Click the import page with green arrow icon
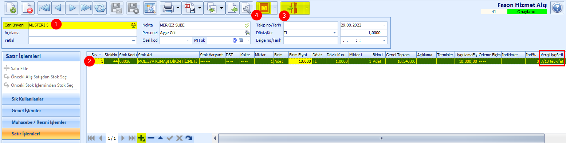566x143 pixels. coord(232,8)
